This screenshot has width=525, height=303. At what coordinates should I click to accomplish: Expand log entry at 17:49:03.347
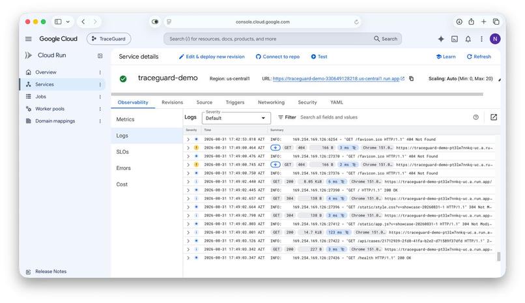[x=188, y=258]
